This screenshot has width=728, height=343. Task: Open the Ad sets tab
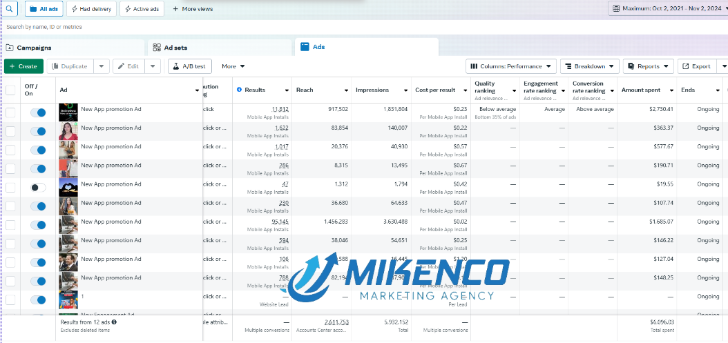[219, 48]
